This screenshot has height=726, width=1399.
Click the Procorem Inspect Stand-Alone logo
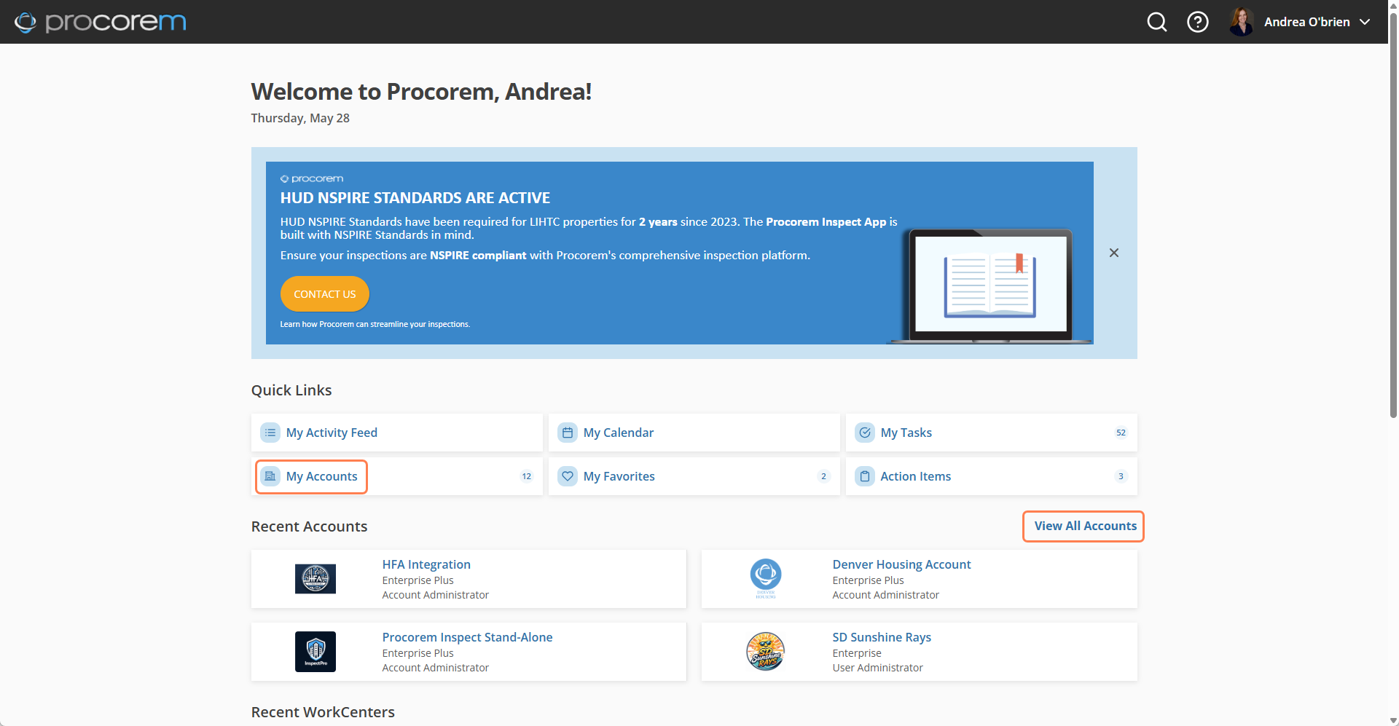pos(316,652)
